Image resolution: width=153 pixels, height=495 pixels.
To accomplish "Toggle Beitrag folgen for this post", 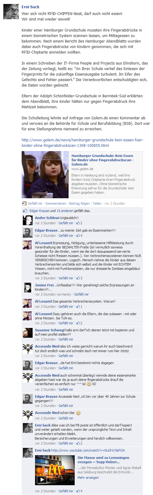I will pyautogui.click(x=80, y=203).
